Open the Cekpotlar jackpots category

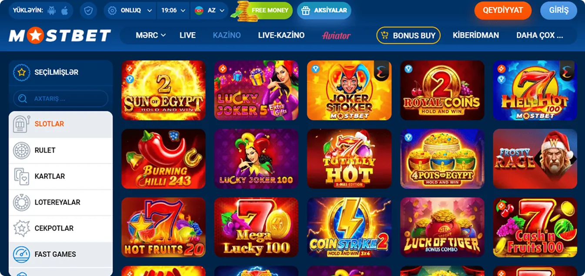pyautogui.click(x=60, y=228)
